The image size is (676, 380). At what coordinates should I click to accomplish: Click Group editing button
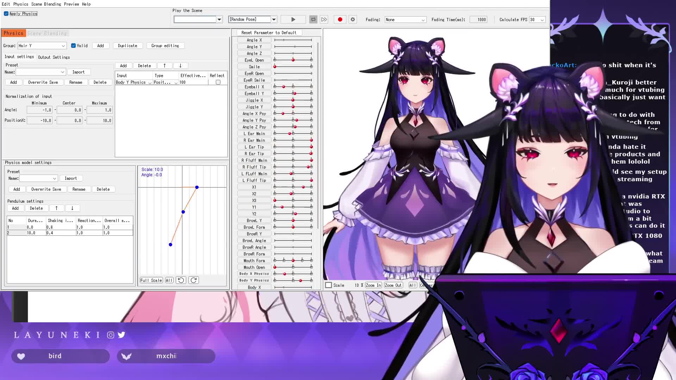pos(165,46)
